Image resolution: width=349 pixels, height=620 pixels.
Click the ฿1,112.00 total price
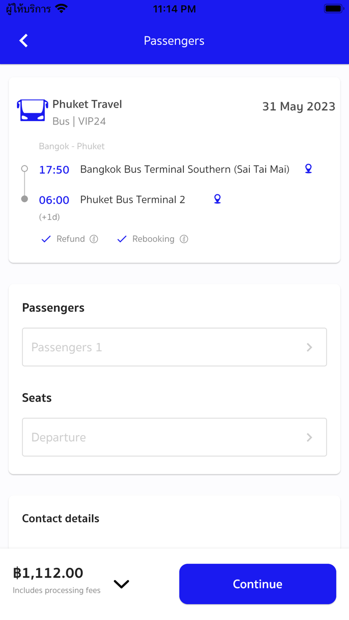tap(47, 573)
